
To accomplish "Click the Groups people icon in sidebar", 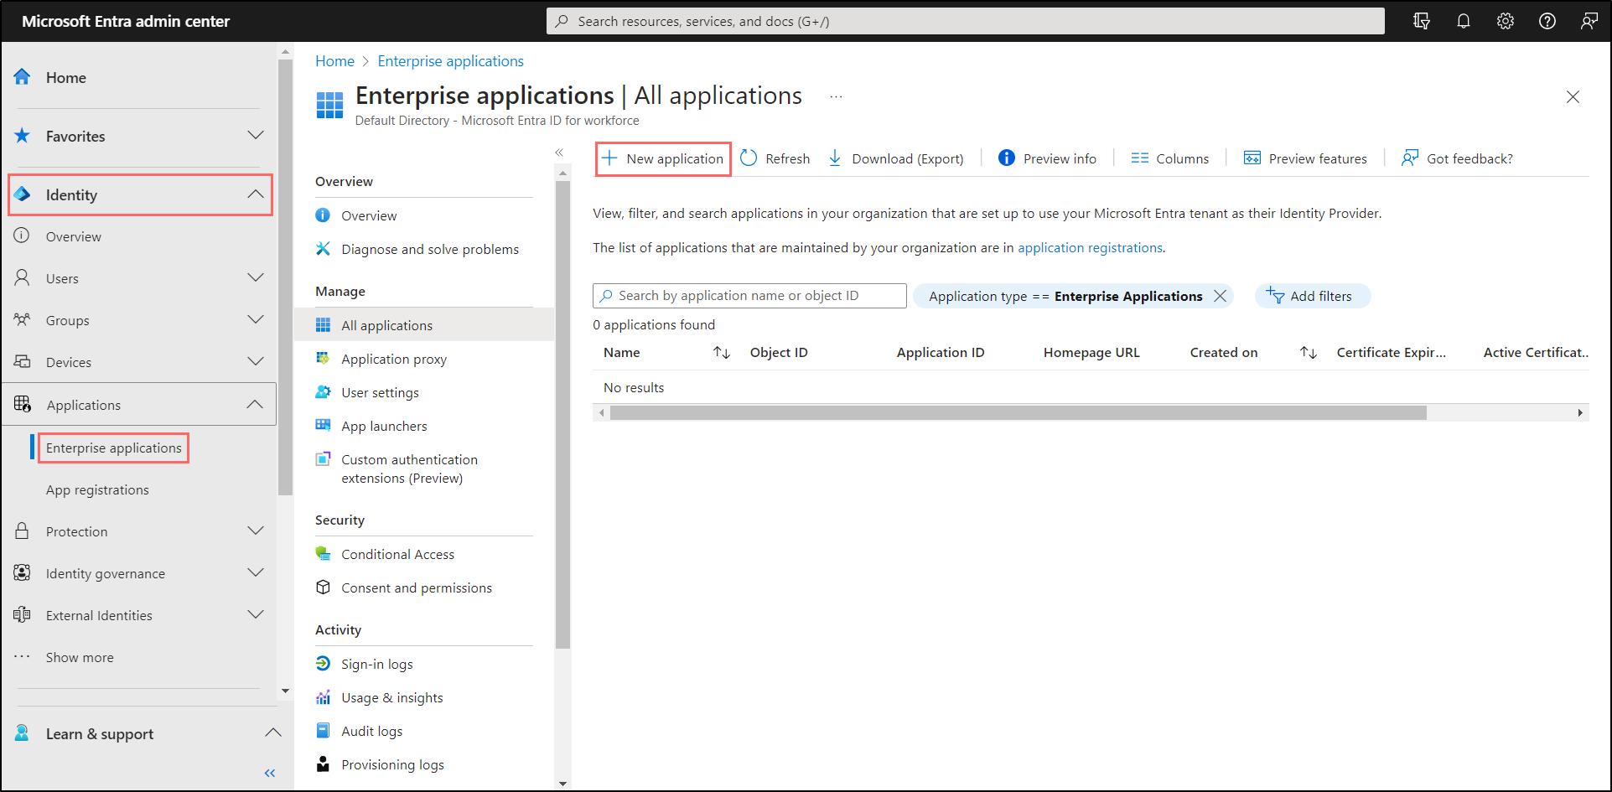I will (23, 320).
